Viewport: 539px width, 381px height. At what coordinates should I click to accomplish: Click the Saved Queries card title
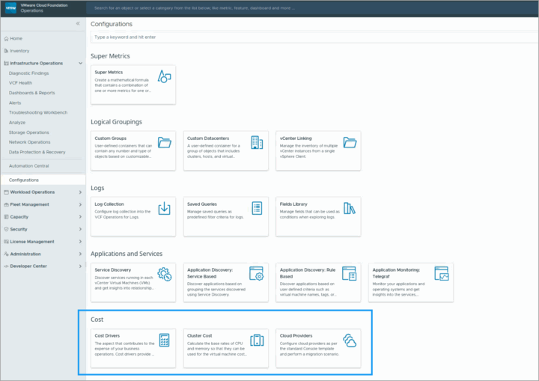(202, 204)
